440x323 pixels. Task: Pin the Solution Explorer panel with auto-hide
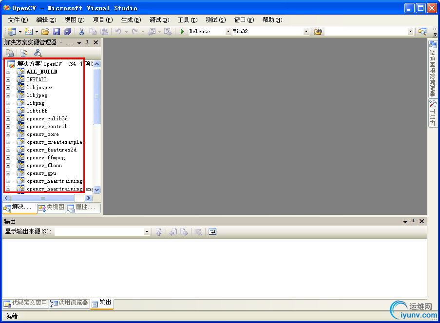(87, 42)
